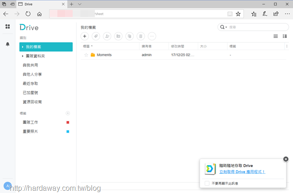This screenshot has width=293, height=193.
Task: Open the Moments folder icon
Action: [92, 55]
